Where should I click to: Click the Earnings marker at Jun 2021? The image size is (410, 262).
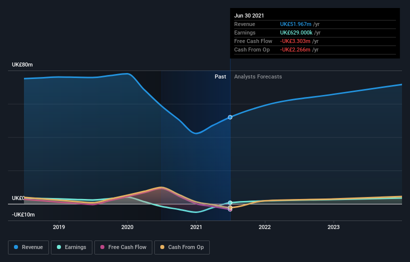[230, 203]
